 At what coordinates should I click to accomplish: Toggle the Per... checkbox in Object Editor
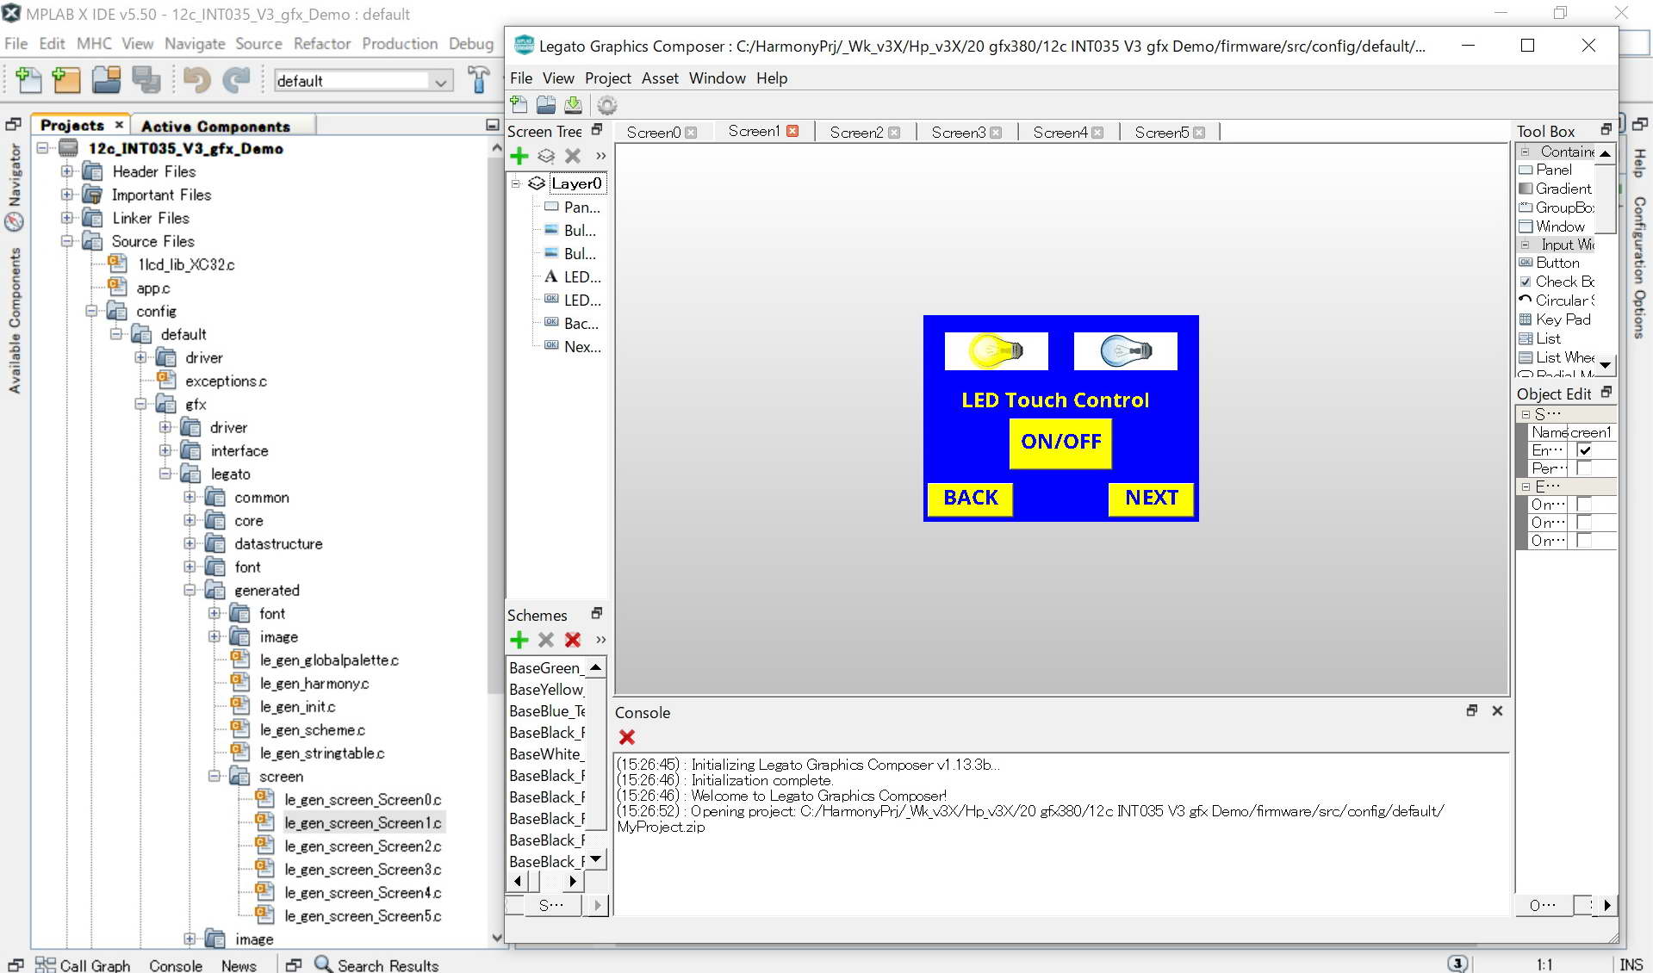[x=1584, y=468]
